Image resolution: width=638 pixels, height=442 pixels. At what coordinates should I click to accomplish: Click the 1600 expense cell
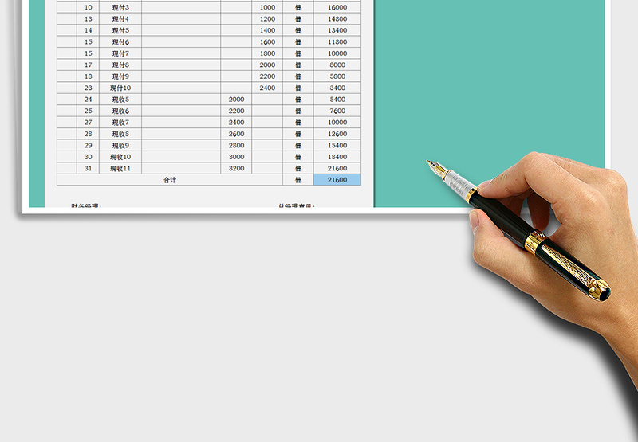coord(267,41)
